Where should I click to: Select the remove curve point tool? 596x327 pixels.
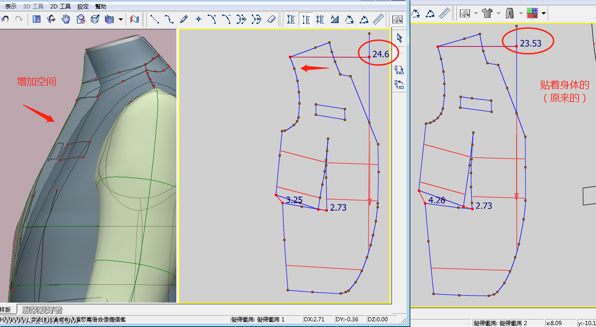[227, 19]
